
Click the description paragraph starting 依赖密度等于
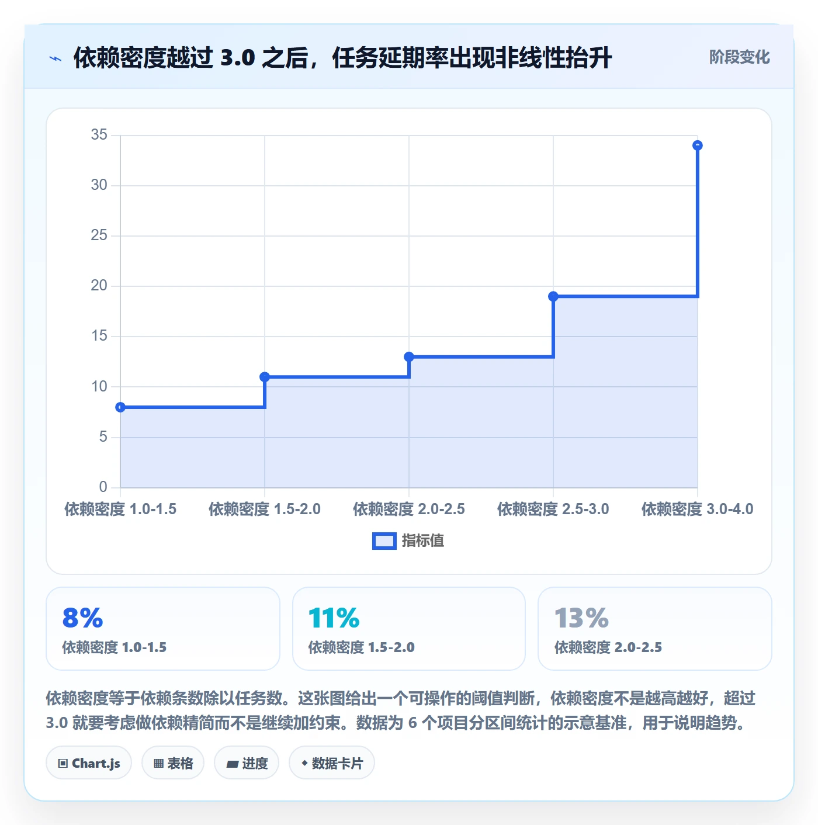401,710
